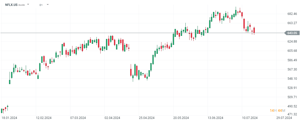Click the 18.01.2024 date on time axis
The width and height of the screenshot is (303, 122).
9,118
